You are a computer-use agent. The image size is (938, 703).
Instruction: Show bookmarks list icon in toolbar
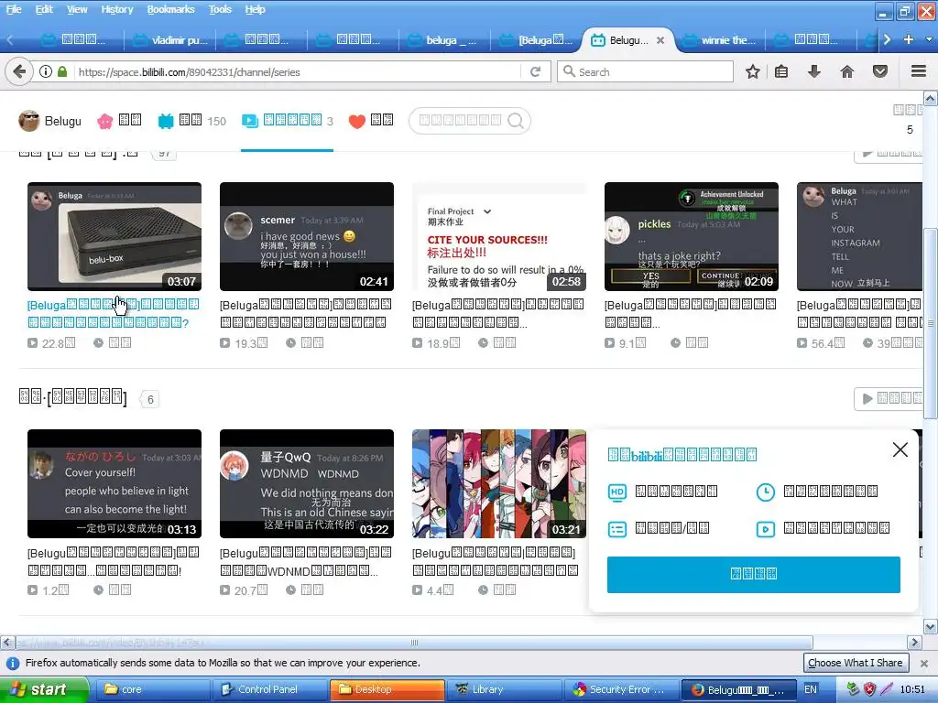(x=781, y=71)
